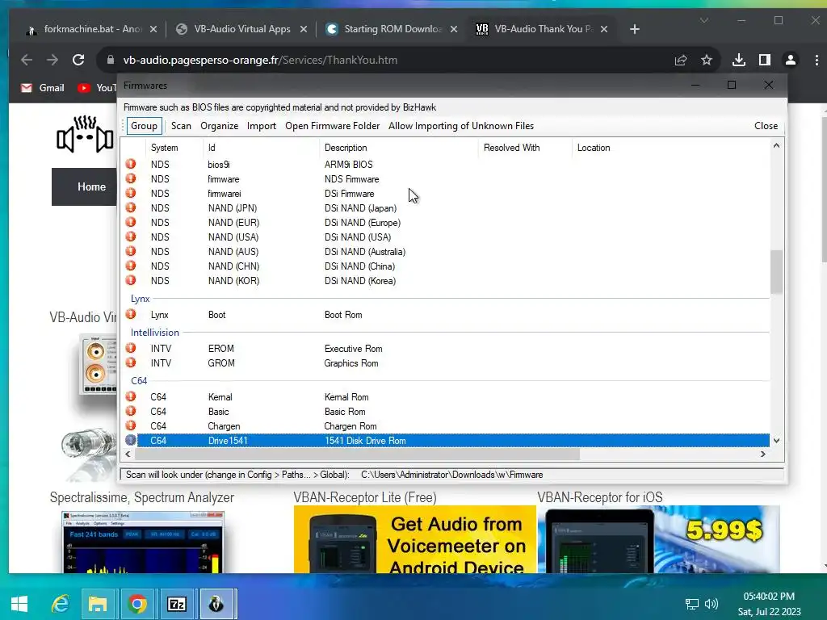The width and height of the screenshot is (827, 620).
Task: Click the Intellivision group header
Action: tap(154, 333)
